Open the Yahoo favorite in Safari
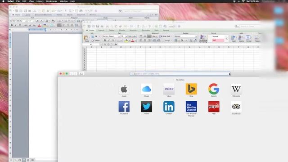288x162 pixels. coord(169,89)
